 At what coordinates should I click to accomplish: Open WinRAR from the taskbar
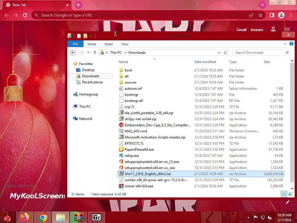coord(78,217)
